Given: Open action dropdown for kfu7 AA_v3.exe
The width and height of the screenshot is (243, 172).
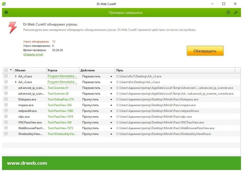Looking at the screenshot, I should pyautogui.click(x=111, y=76).
